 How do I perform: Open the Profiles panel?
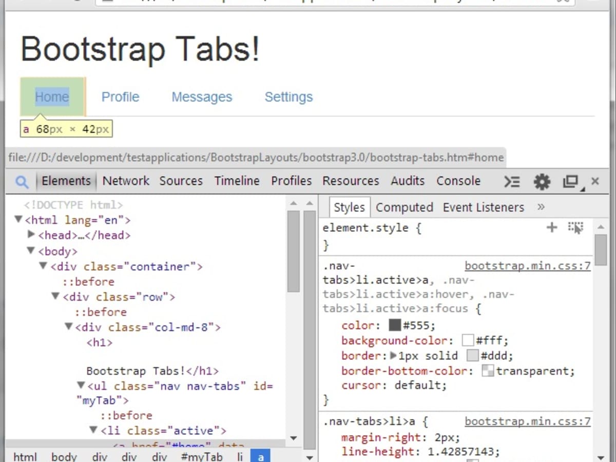[x=291, y=181]
